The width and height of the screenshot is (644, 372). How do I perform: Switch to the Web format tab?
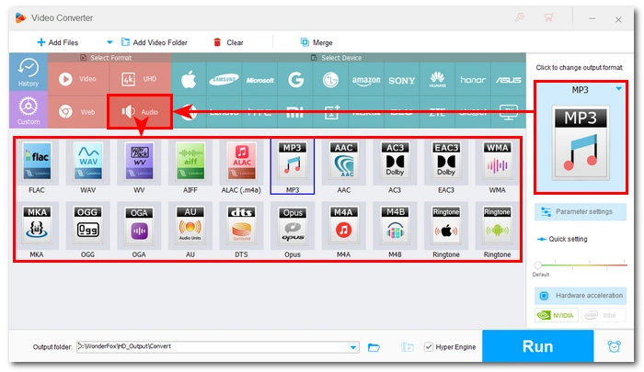coord(78,111)
